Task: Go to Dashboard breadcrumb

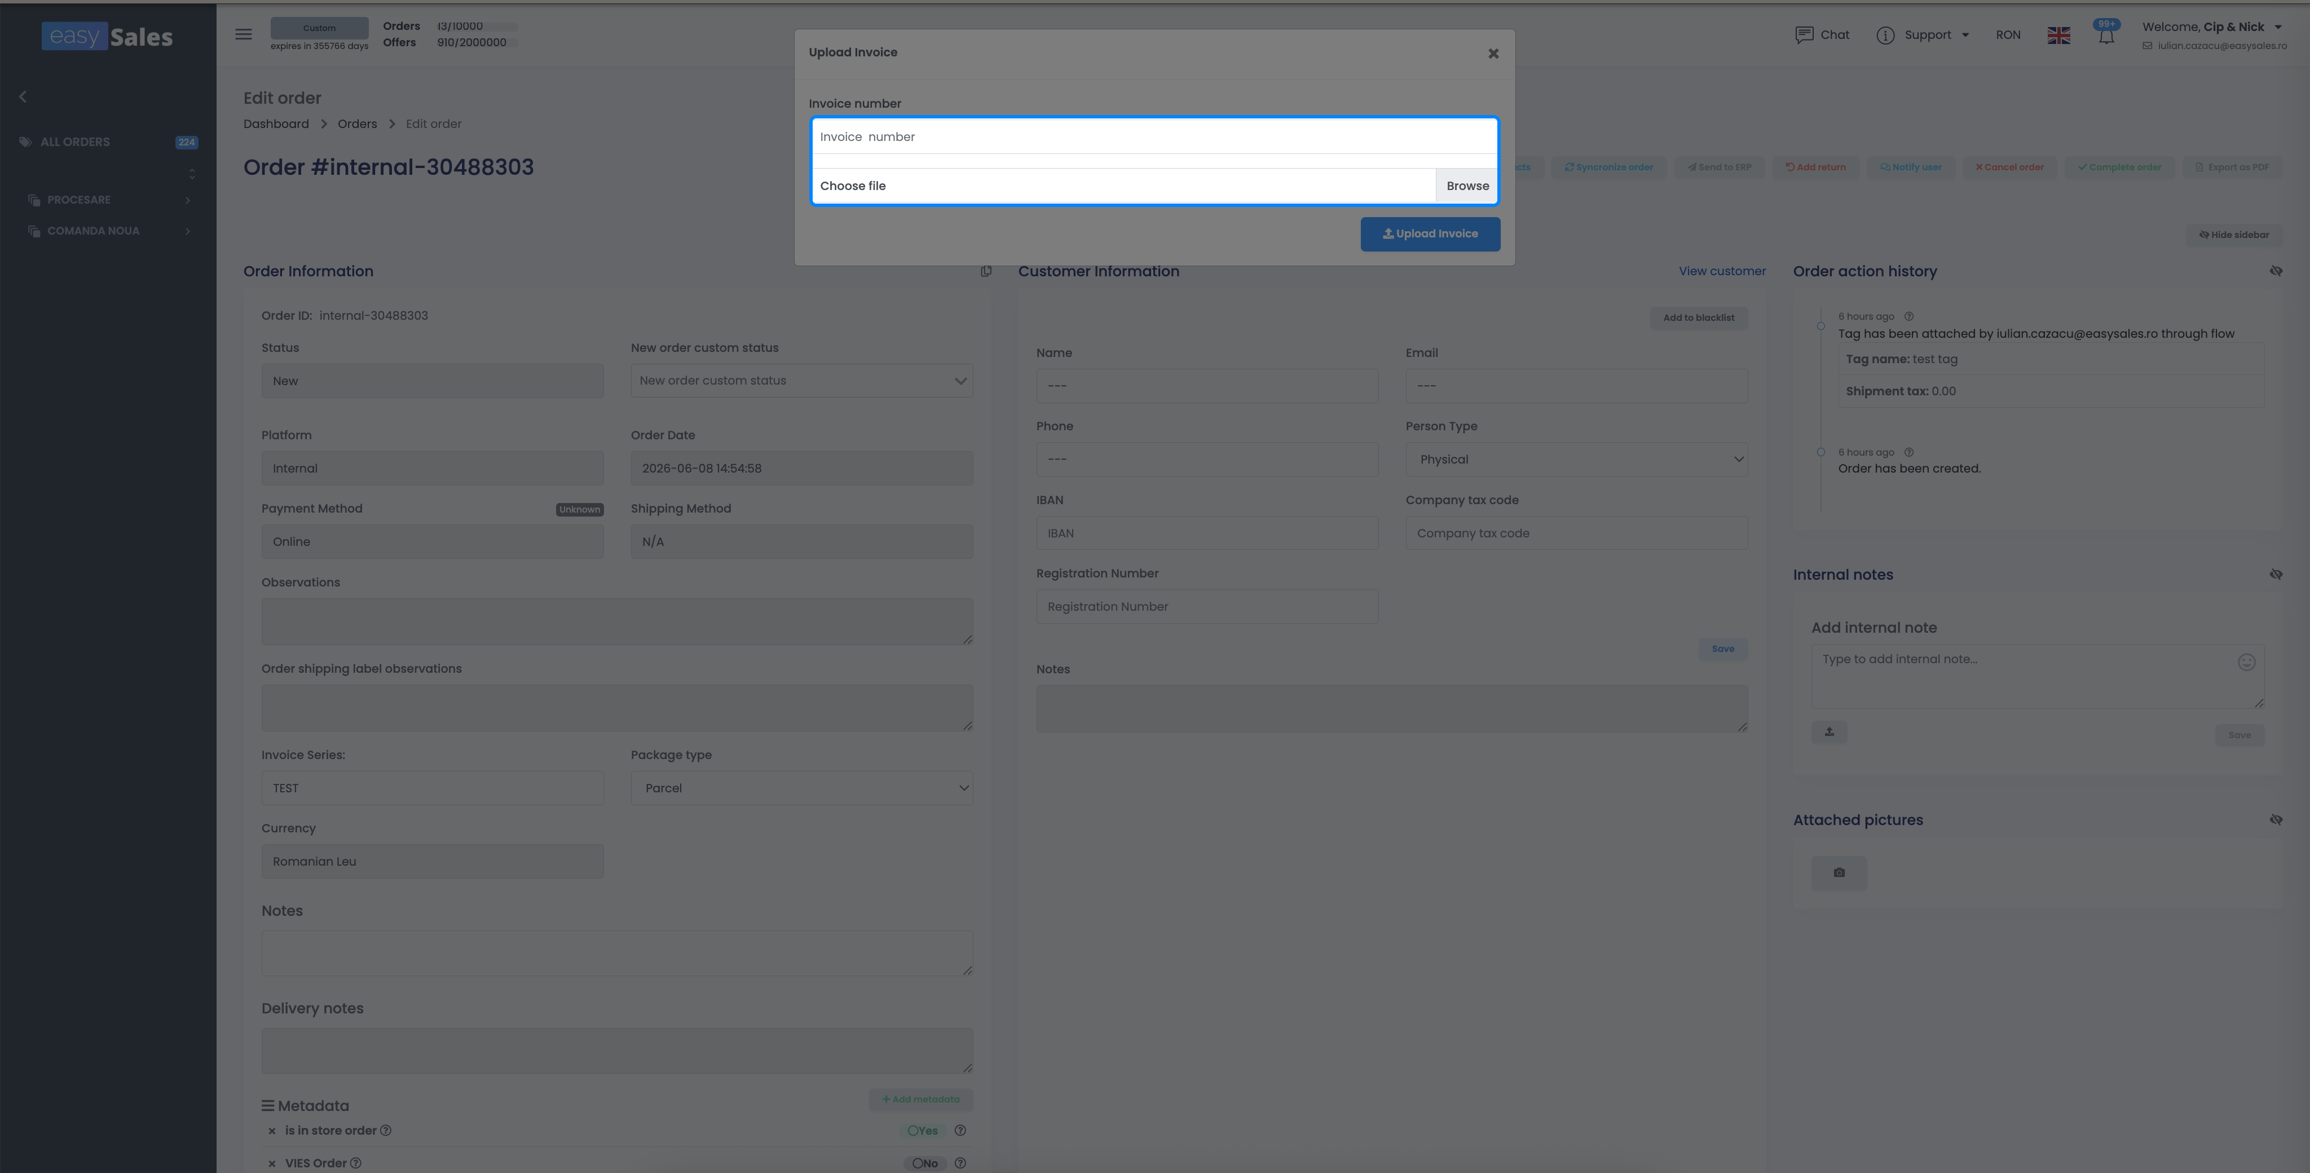Action: tap(276, 124)
